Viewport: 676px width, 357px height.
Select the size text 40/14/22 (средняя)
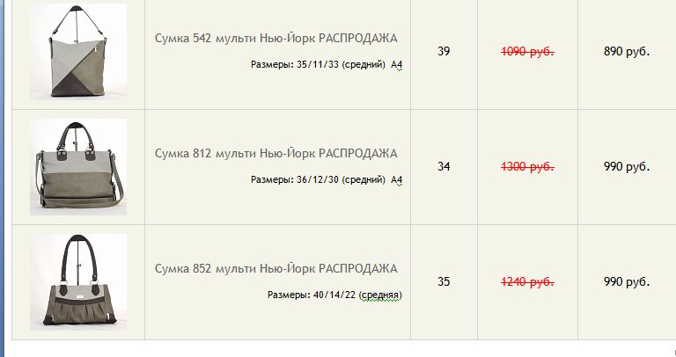point(358,295)
